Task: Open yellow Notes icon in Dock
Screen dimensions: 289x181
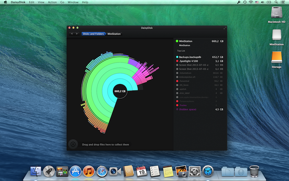Action: point(168,171)
